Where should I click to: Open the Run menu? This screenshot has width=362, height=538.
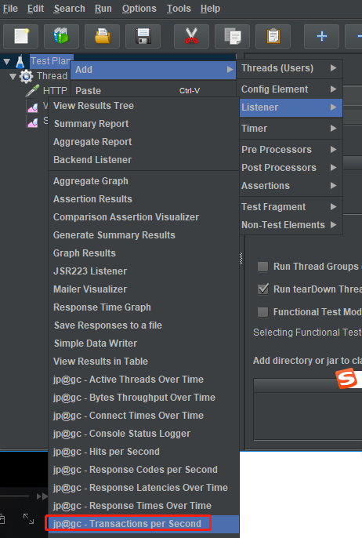pos(103,9)
